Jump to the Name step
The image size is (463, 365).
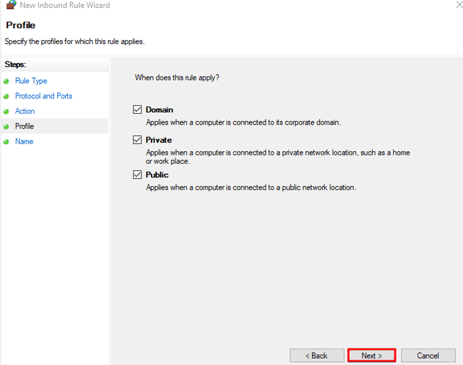click(x=24, y=141)
